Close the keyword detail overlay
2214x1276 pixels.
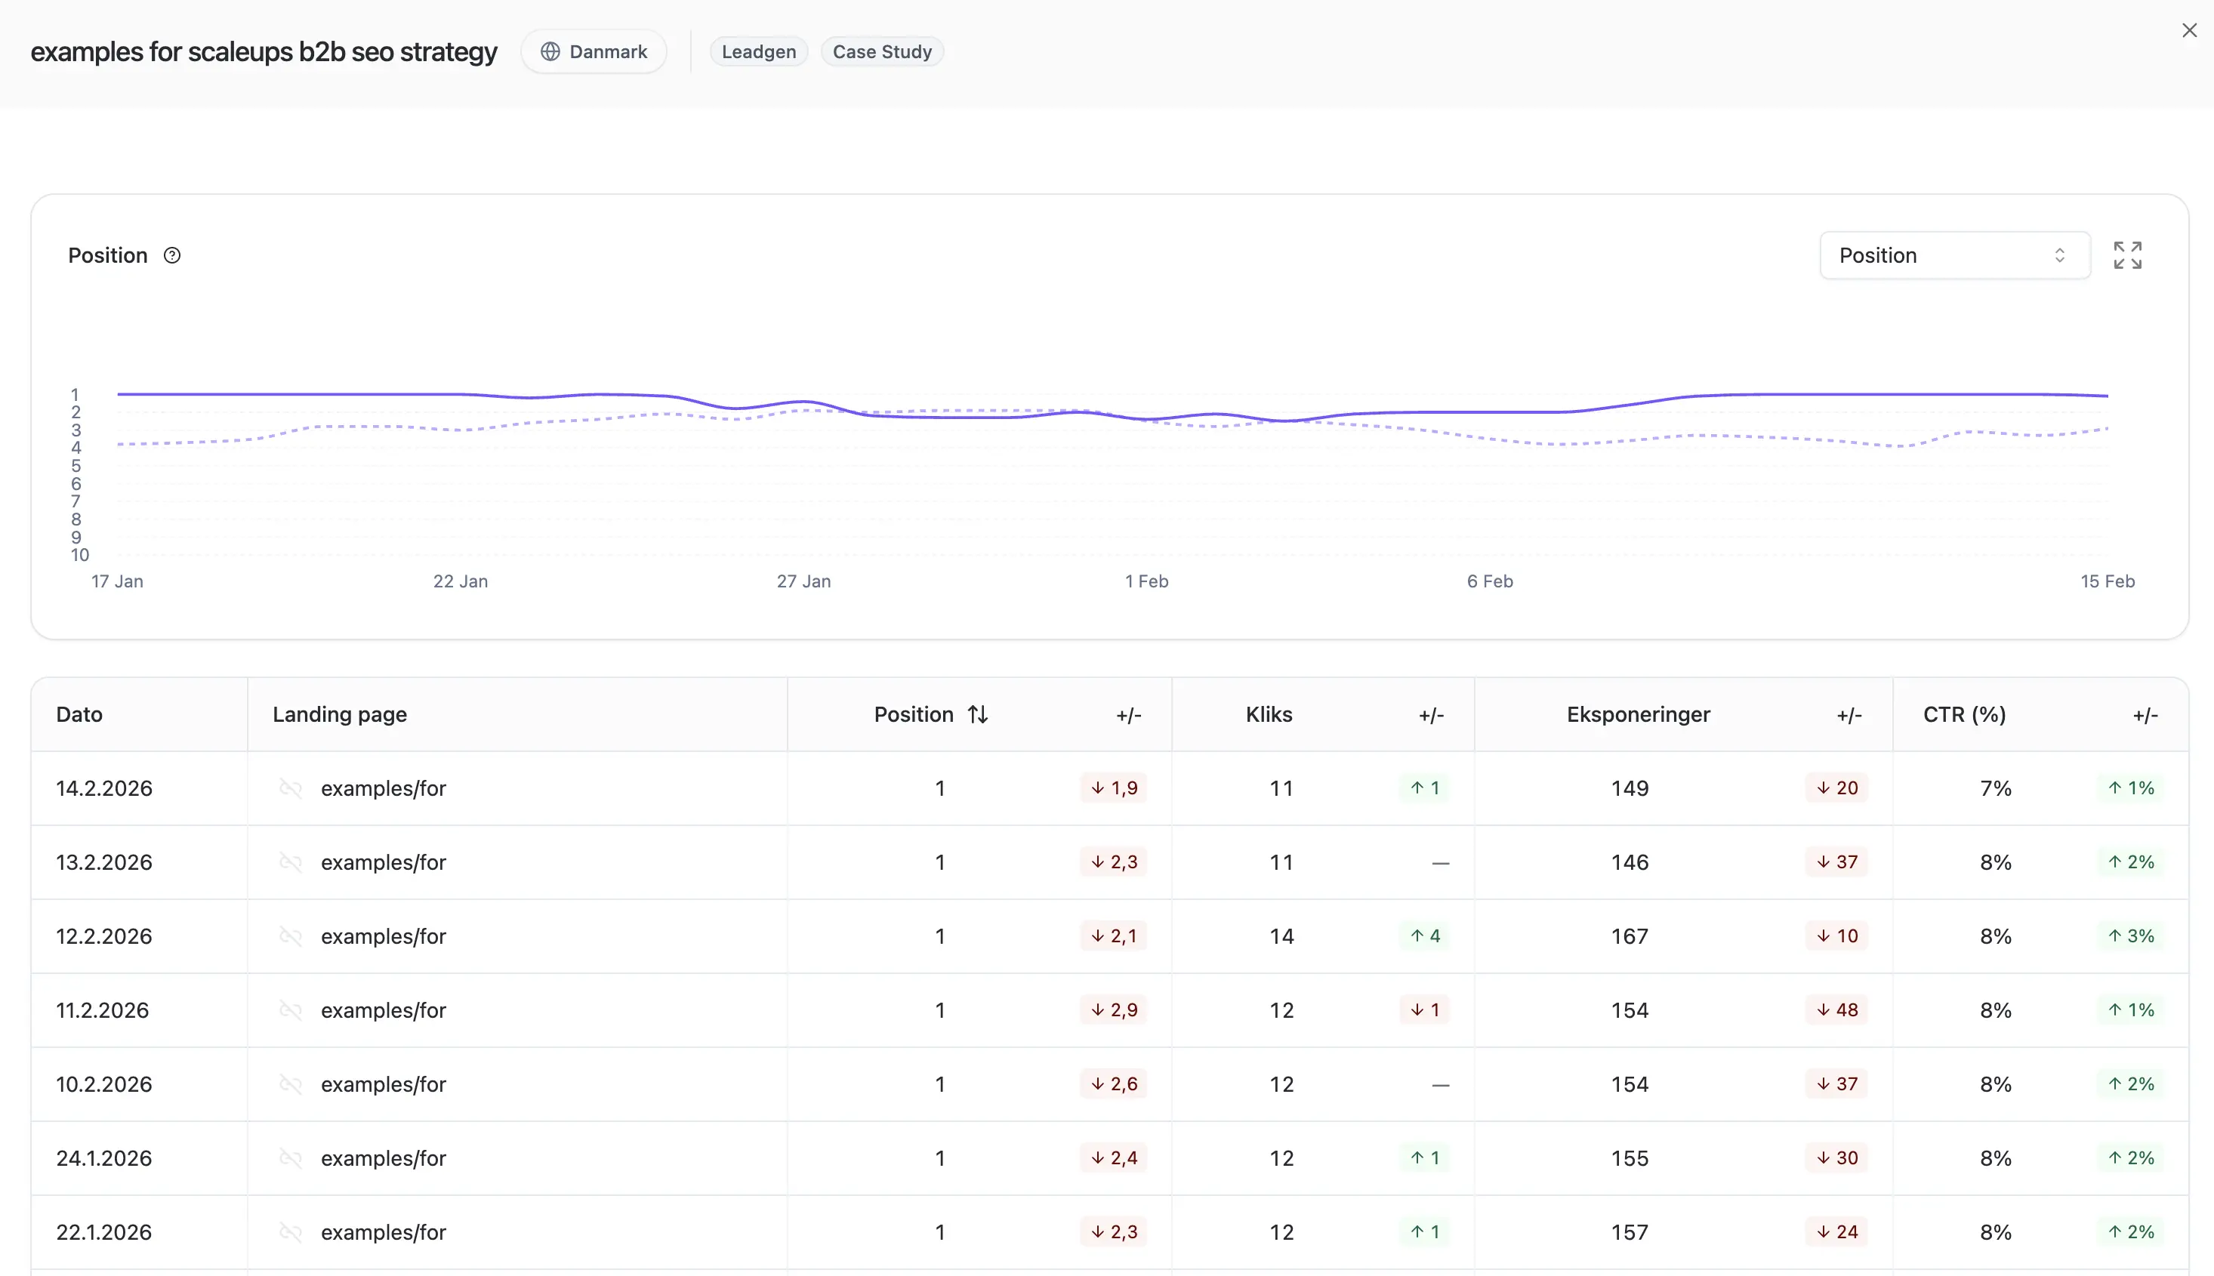point(2189,29)
